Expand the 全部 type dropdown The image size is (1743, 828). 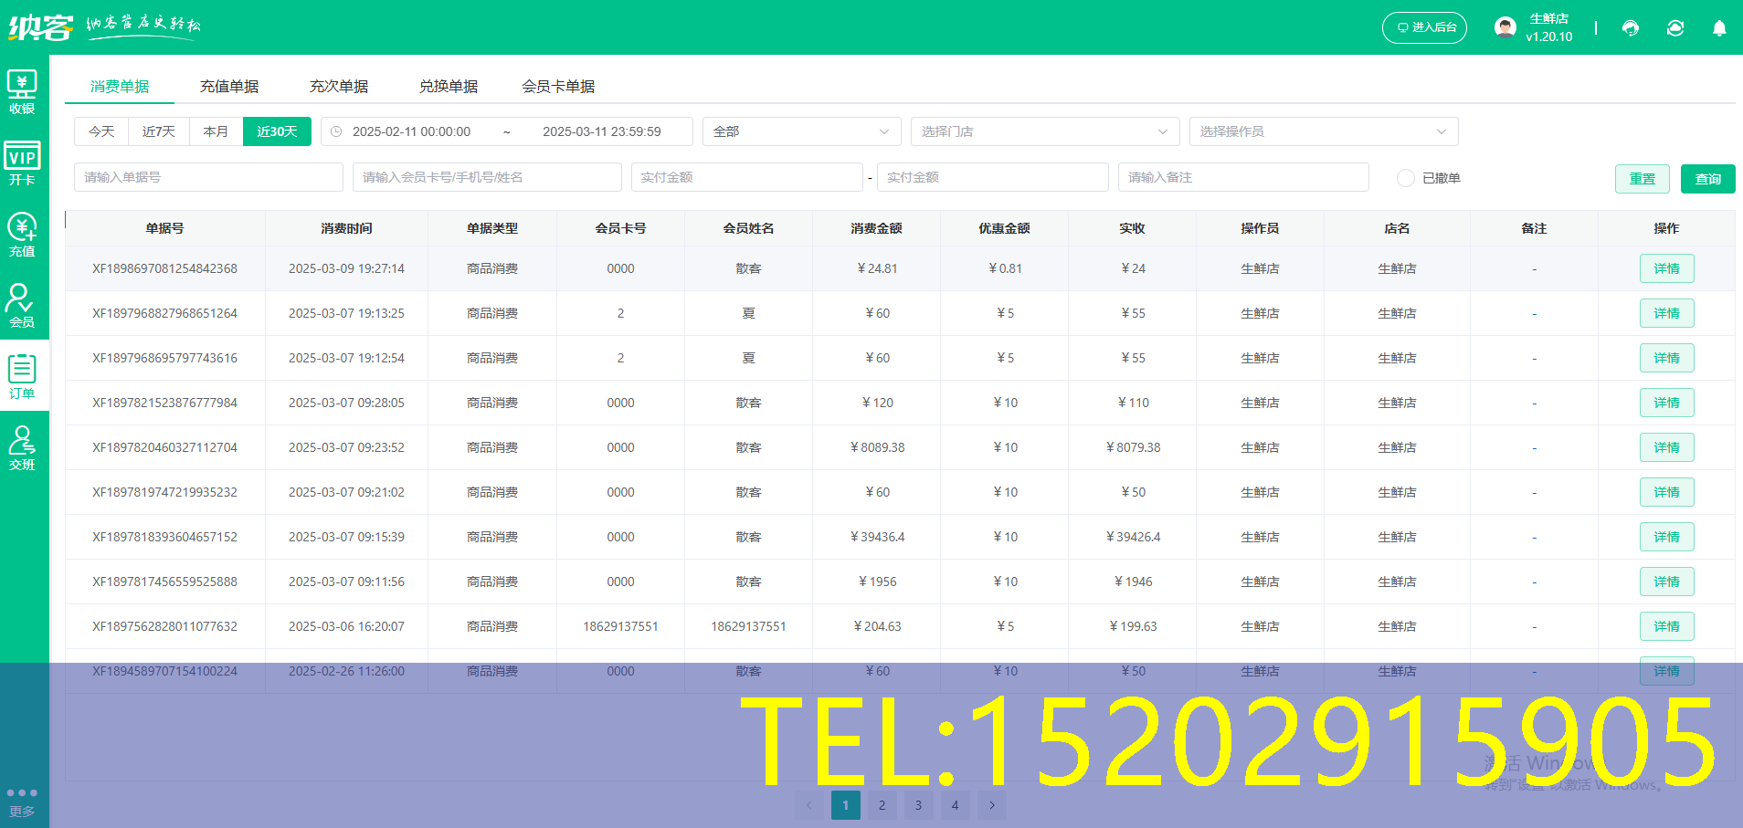(801, 131)
